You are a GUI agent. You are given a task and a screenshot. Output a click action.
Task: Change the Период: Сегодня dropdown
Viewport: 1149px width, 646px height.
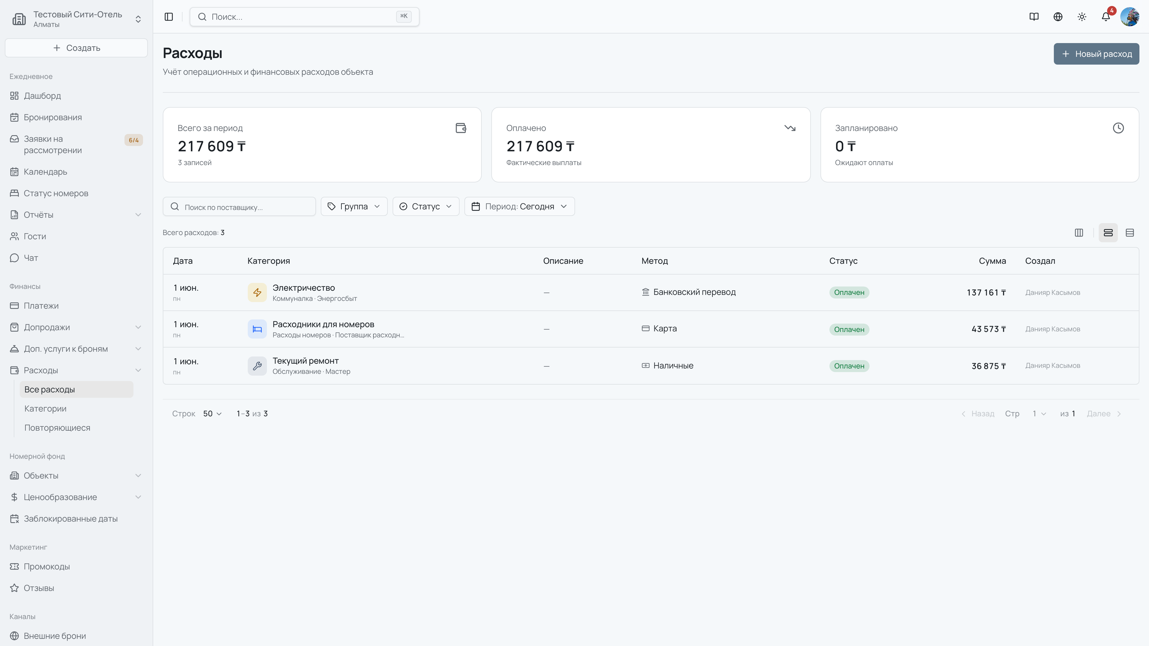point(520,206)
